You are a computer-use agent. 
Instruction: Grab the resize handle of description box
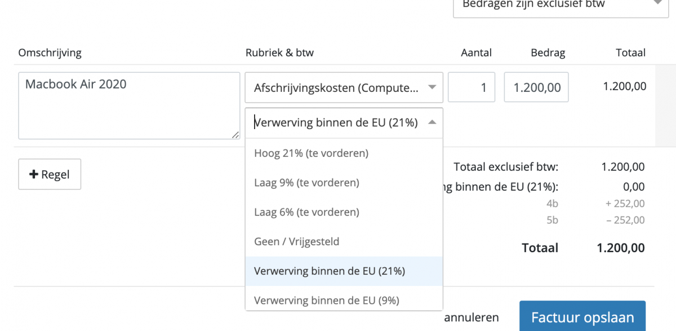[x=236, y=135]
